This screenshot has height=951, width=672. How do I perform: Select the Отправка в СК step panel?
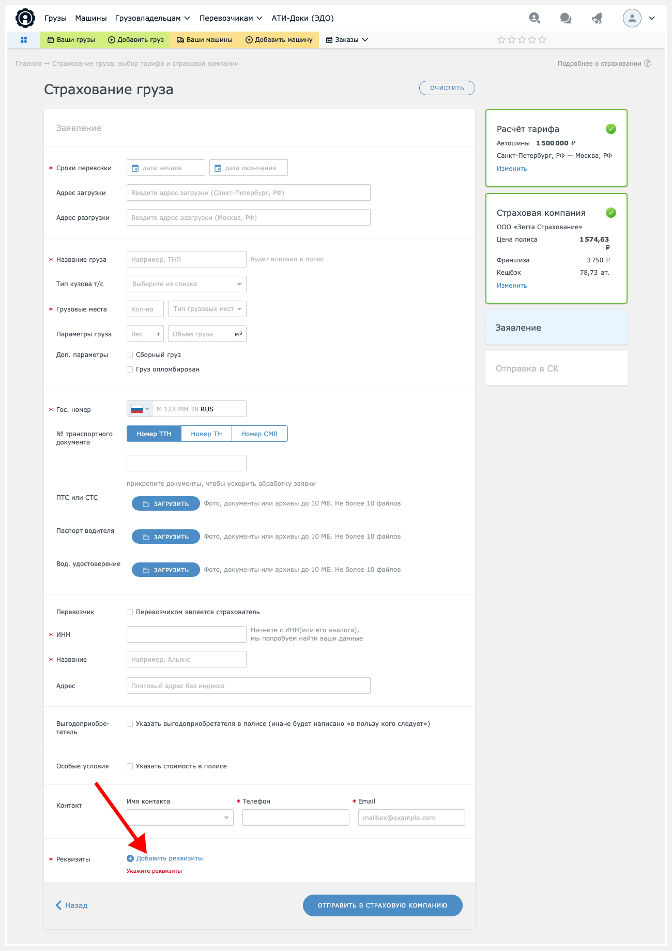[x=556, y=368]
